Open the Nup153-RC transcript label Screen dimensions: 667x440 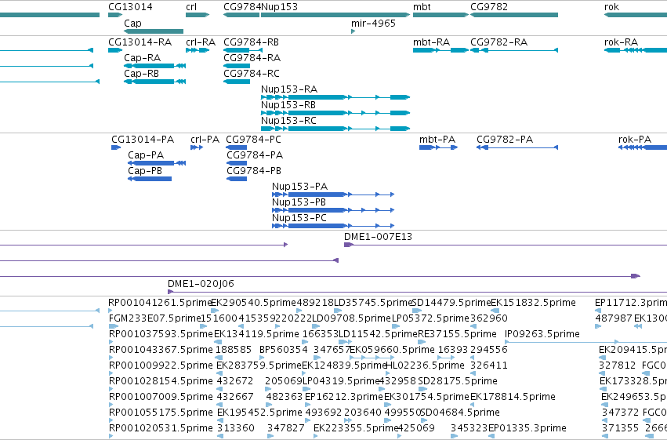(x=288, y=121)
